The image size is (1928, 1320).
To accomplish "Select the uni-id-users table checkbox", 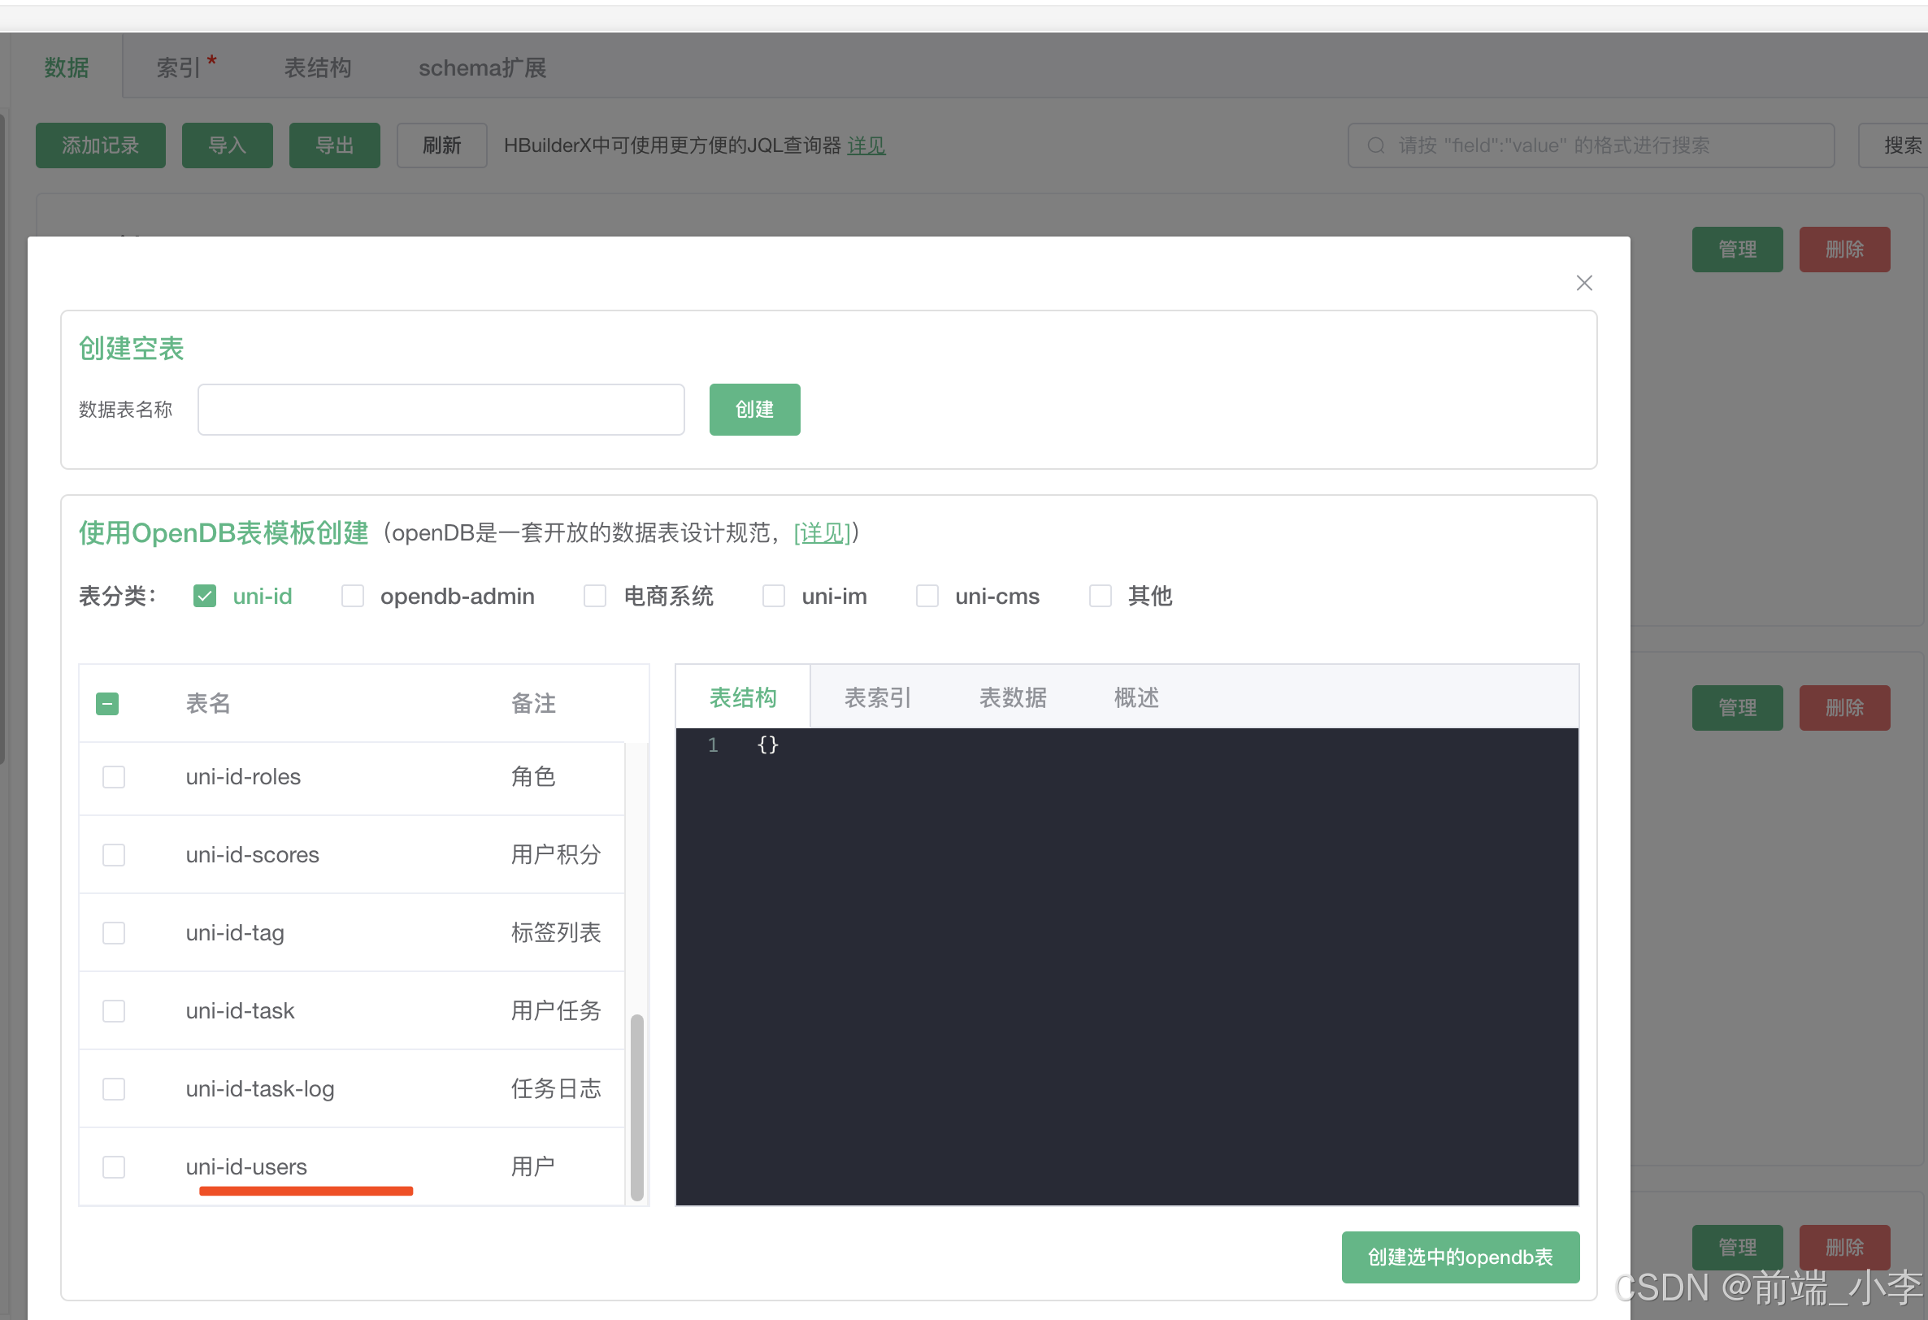I will point(114,1166).
